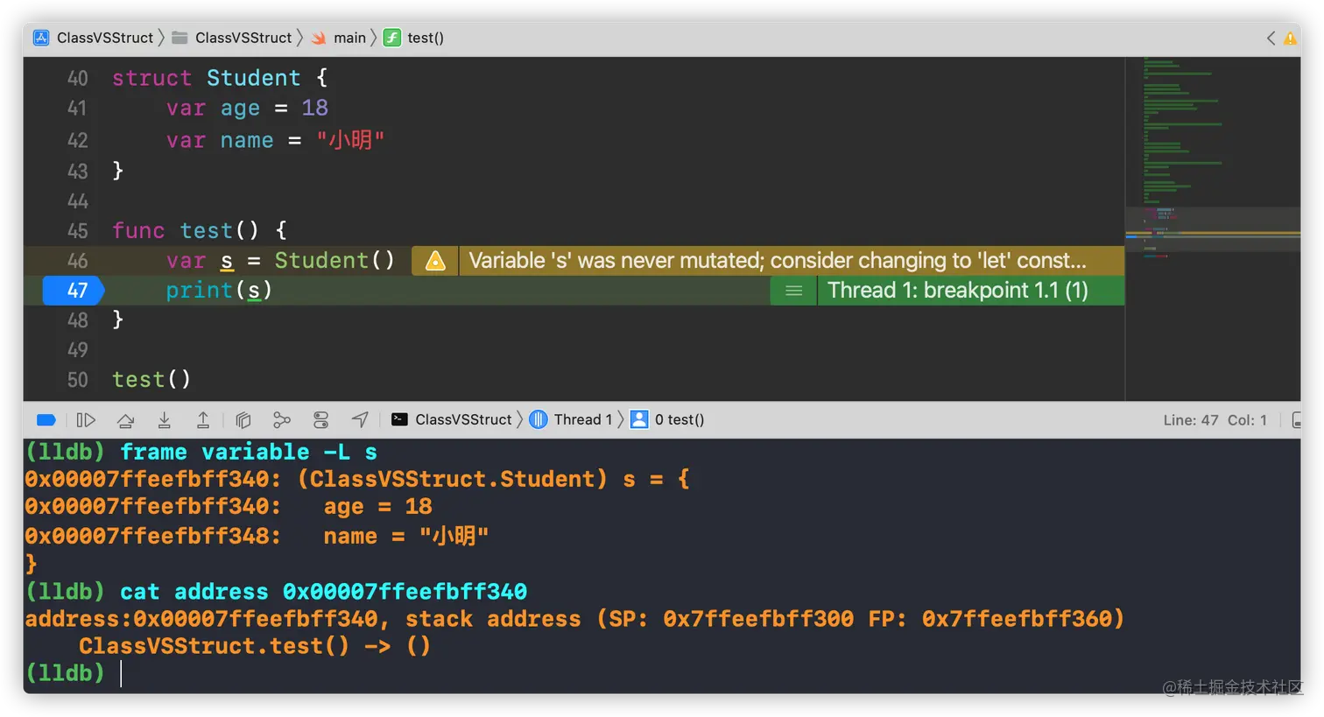Open Thread 1 selector in debug bar
1324x717 pixels.
point(571,420)
